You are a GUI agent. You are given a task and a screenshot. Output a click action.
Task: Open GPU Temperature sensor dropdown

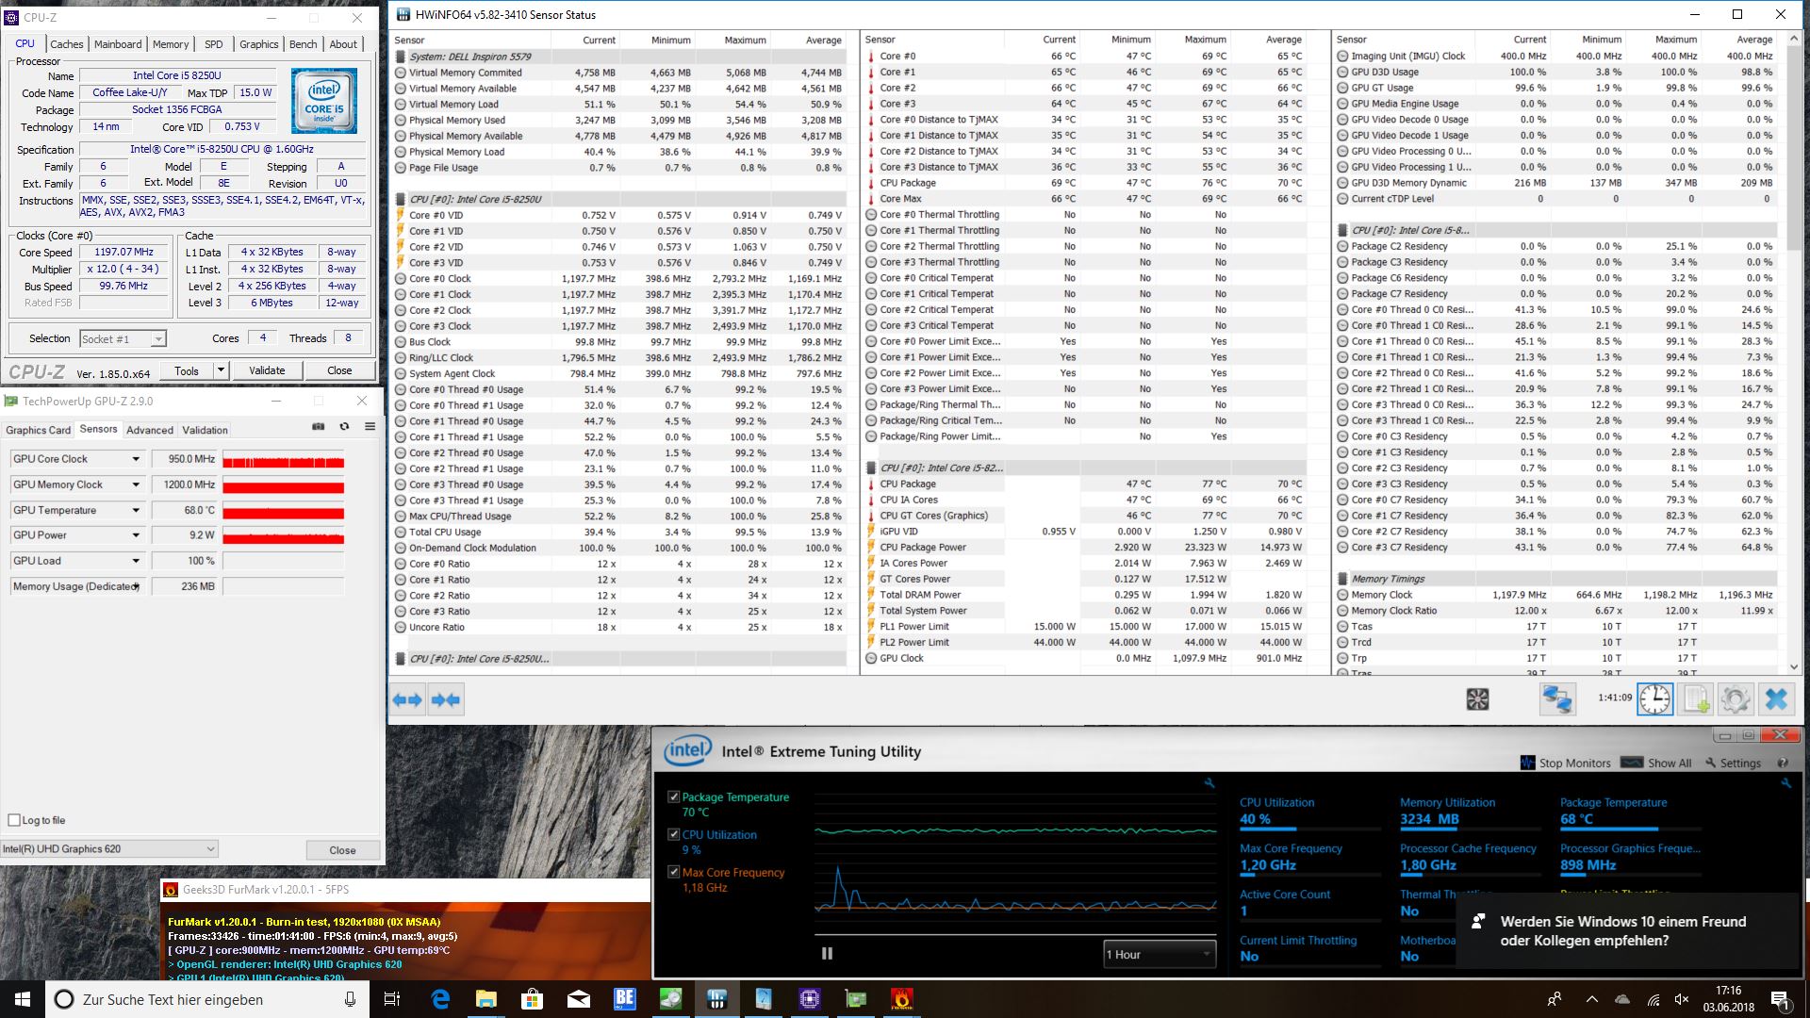tap(136, 510)
